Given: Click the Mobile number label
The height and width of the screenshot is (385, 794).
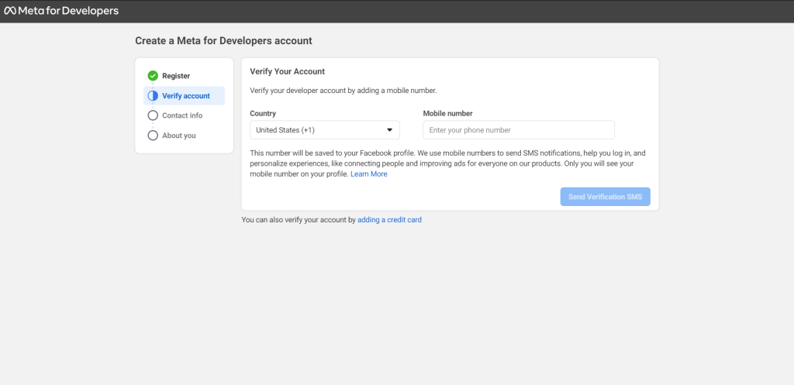Looking at the screenshot, I should [x=447, y=113].
